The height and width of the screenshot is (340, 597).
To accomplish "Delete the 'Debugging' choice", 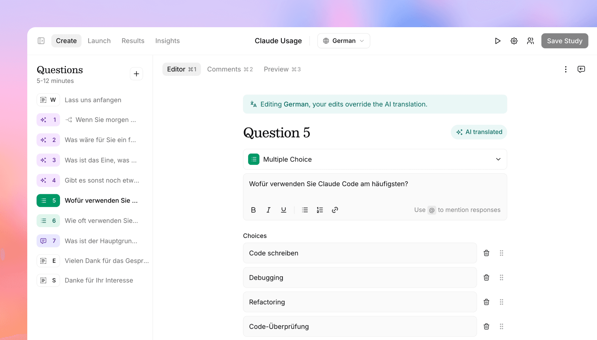I will (486, 277).
